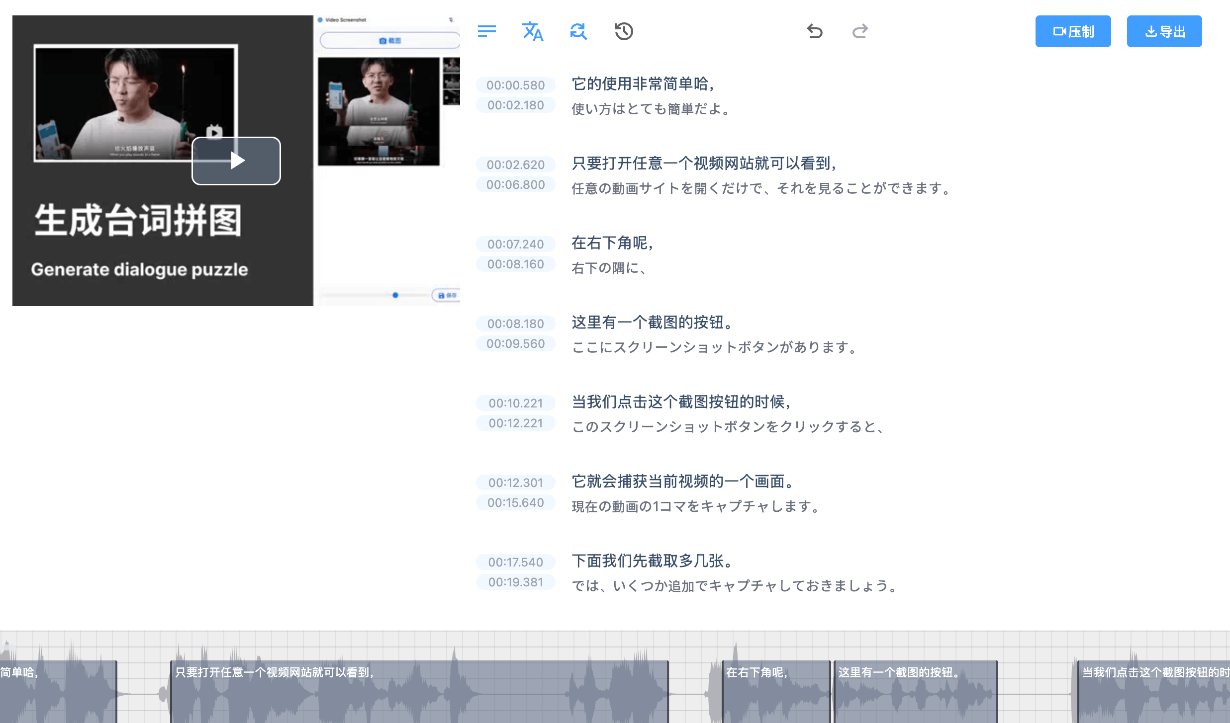
Task: Select subtitle 它就会捕获当前视频的一个画面
Action: (x=683, y=482)
